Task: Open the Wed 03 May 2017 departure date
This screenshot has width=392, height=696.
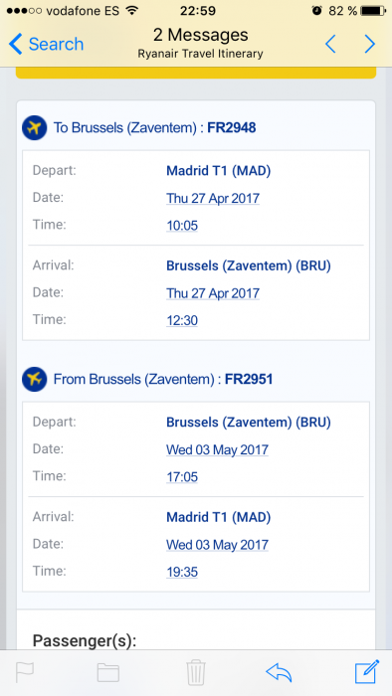Action: [x=217, y=449]
